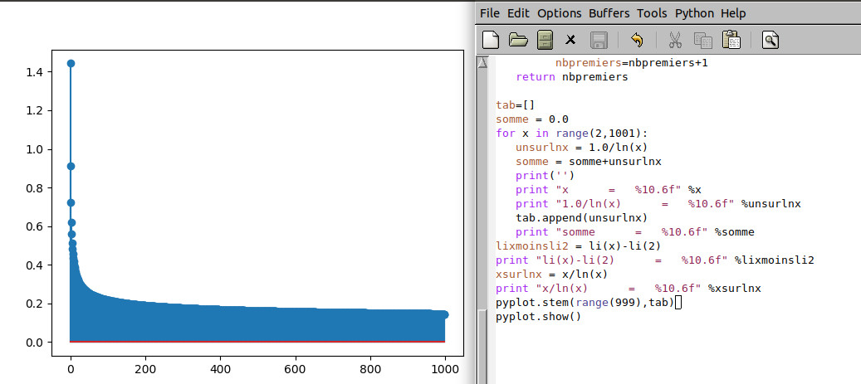Screen dimensions: 861x384
Task: Click the topmost data point on the stem plot
Action: 71,64
